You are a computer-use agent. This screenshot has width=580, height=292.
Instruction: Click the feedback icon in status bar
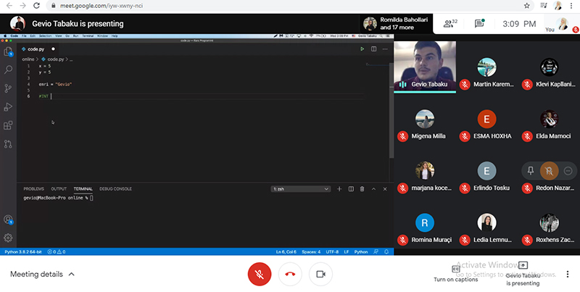coord(376,251)
